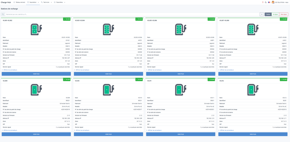Click VIP value Oui on card VE.005-VE.006
Viewport: 290px width, 142px height.
click(x=214, y=64)
